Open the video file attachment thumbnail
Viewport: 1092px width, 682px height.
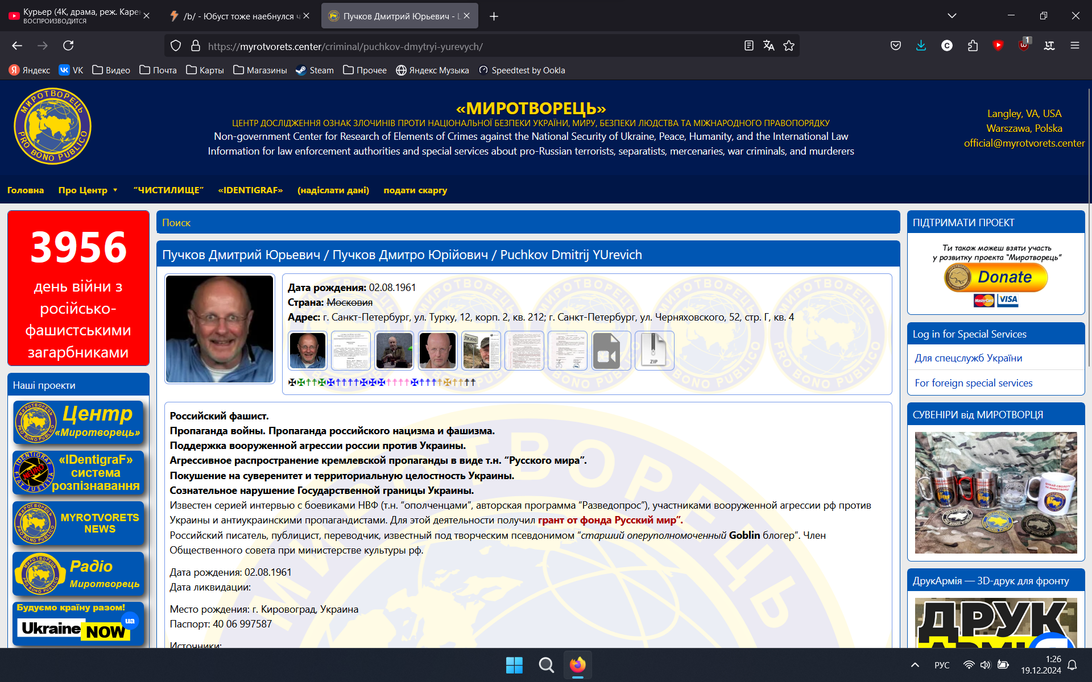point(611,351)
